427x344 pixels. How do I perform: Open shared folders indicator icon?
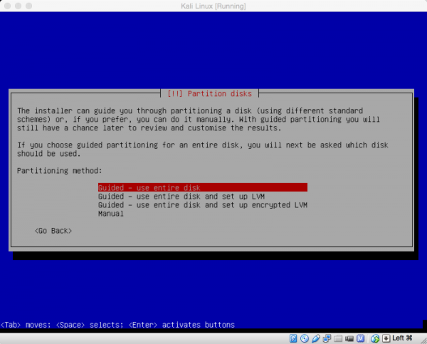[x=338, y=338]
